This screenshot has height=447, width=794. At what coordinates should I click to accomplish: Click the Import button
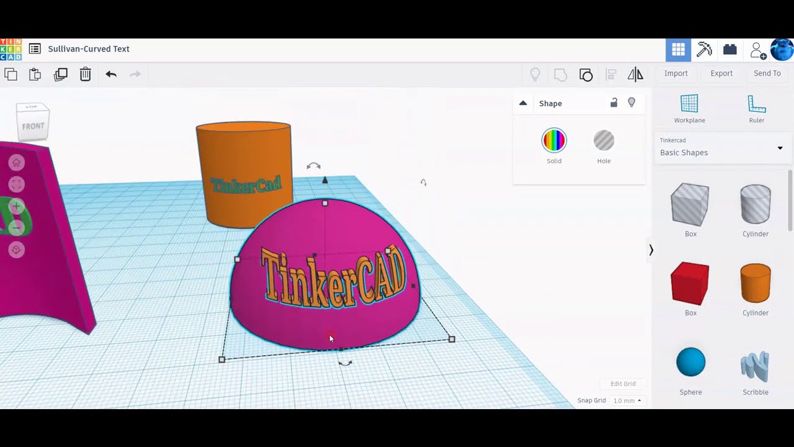[x=676, y=73]
